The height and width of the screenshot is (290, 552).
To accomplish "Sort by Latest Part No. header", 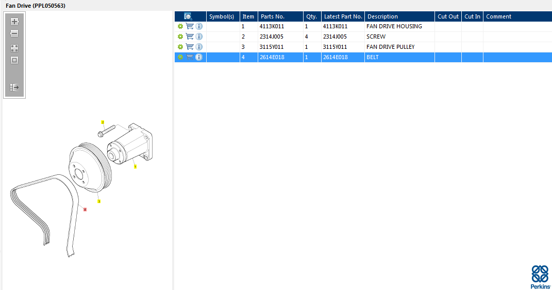I will (343, 16).
